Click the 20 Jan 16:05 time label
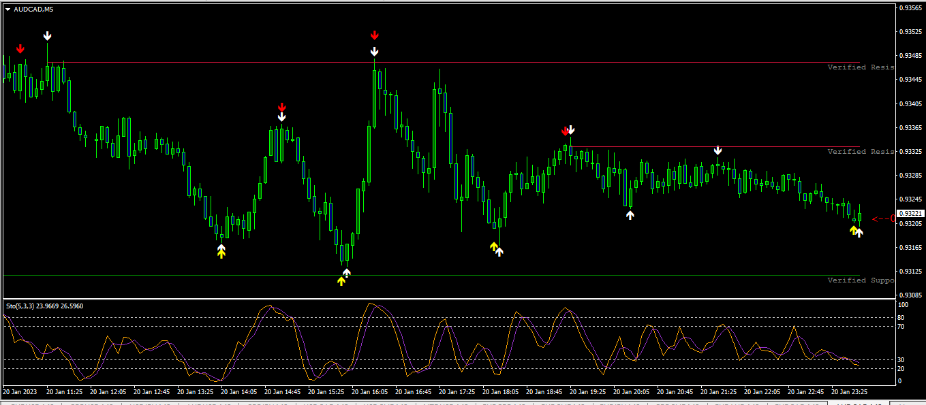 pyautogui.click(x=370, y=393)
